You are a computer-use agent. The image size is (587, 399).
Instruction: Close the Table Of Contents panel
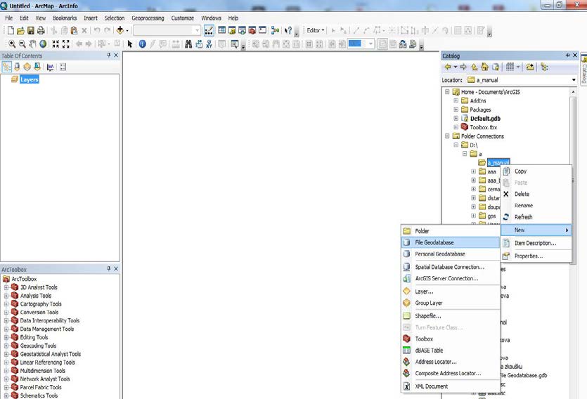click(x=116, y=55)
